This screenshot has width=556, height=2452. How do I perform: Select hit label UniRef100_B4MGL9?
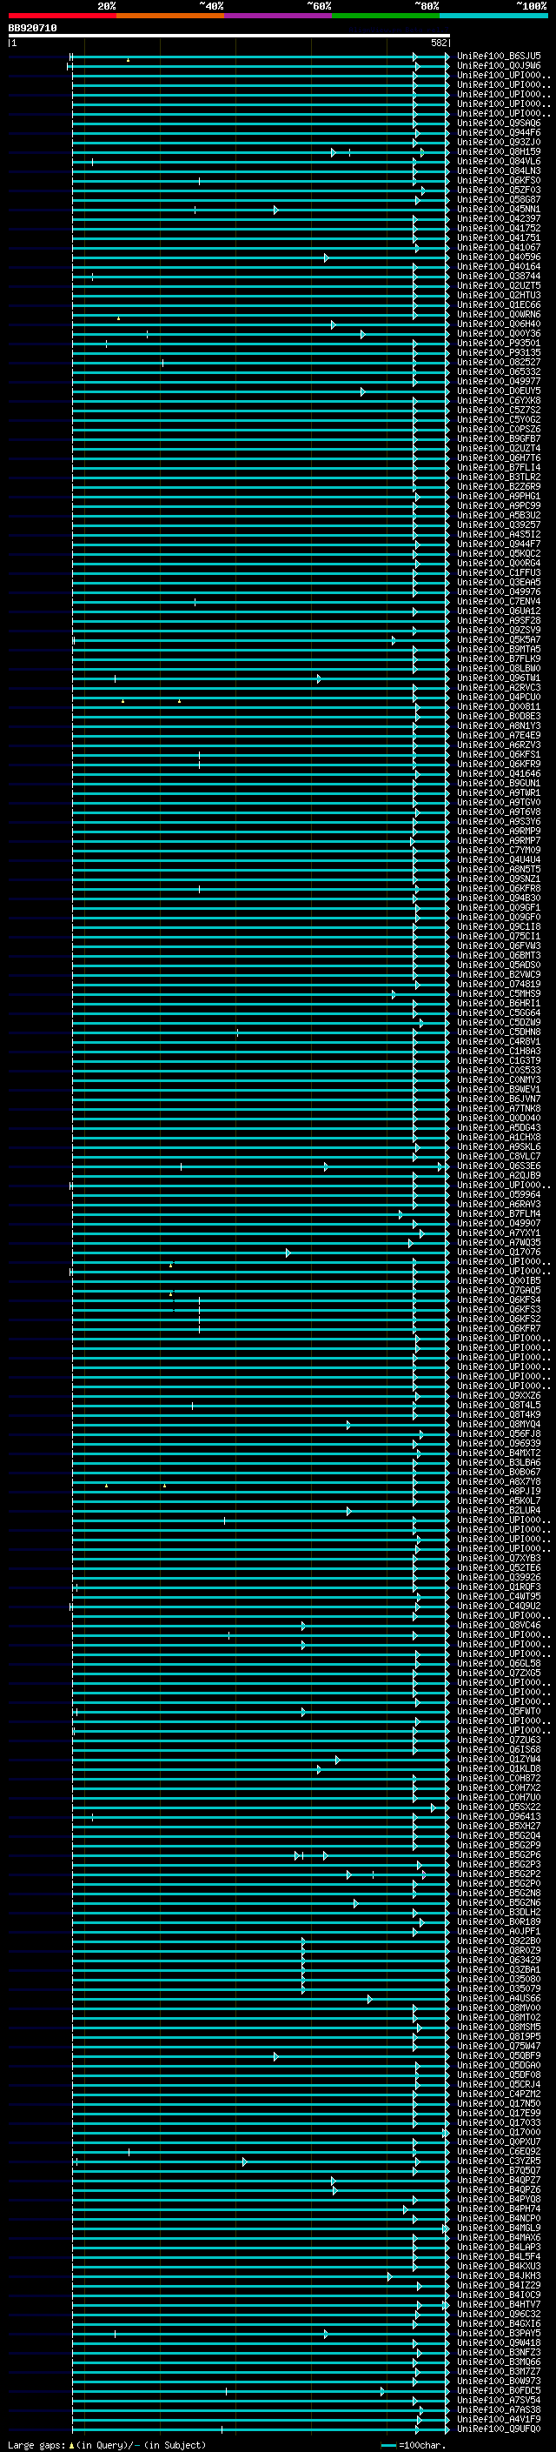pos(499,2228)
